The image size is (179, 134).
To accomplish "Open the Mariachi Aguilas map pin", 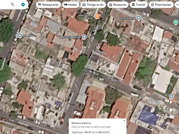I will [x=84, y=37].
